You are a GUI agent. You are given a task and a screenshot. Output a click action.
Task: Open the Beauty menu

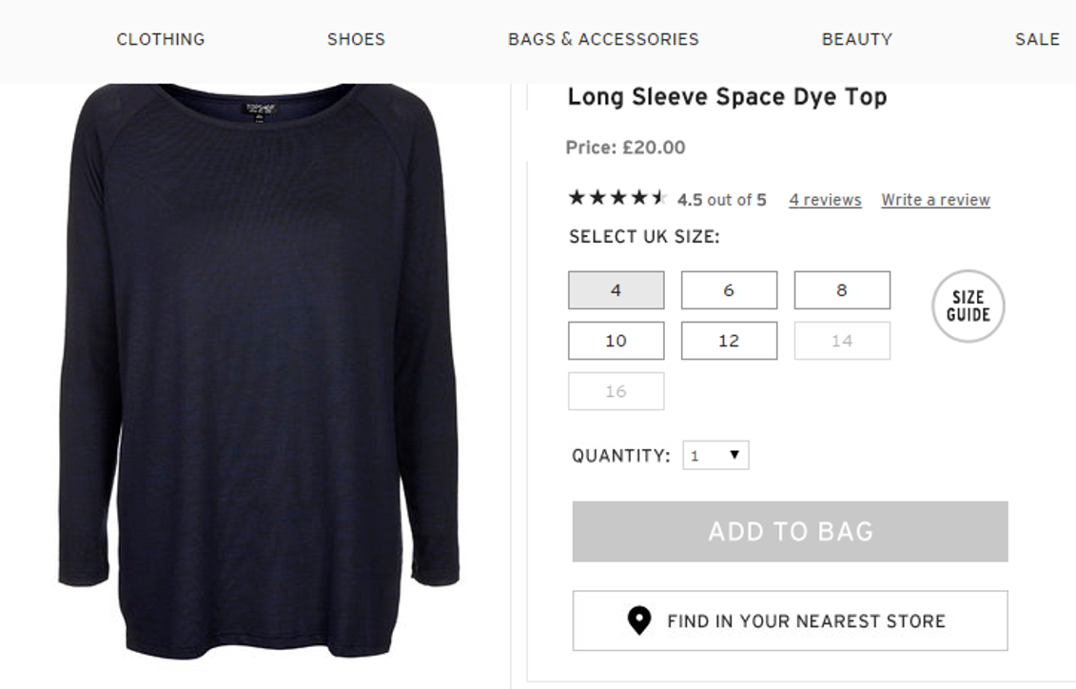coord(857,39)
